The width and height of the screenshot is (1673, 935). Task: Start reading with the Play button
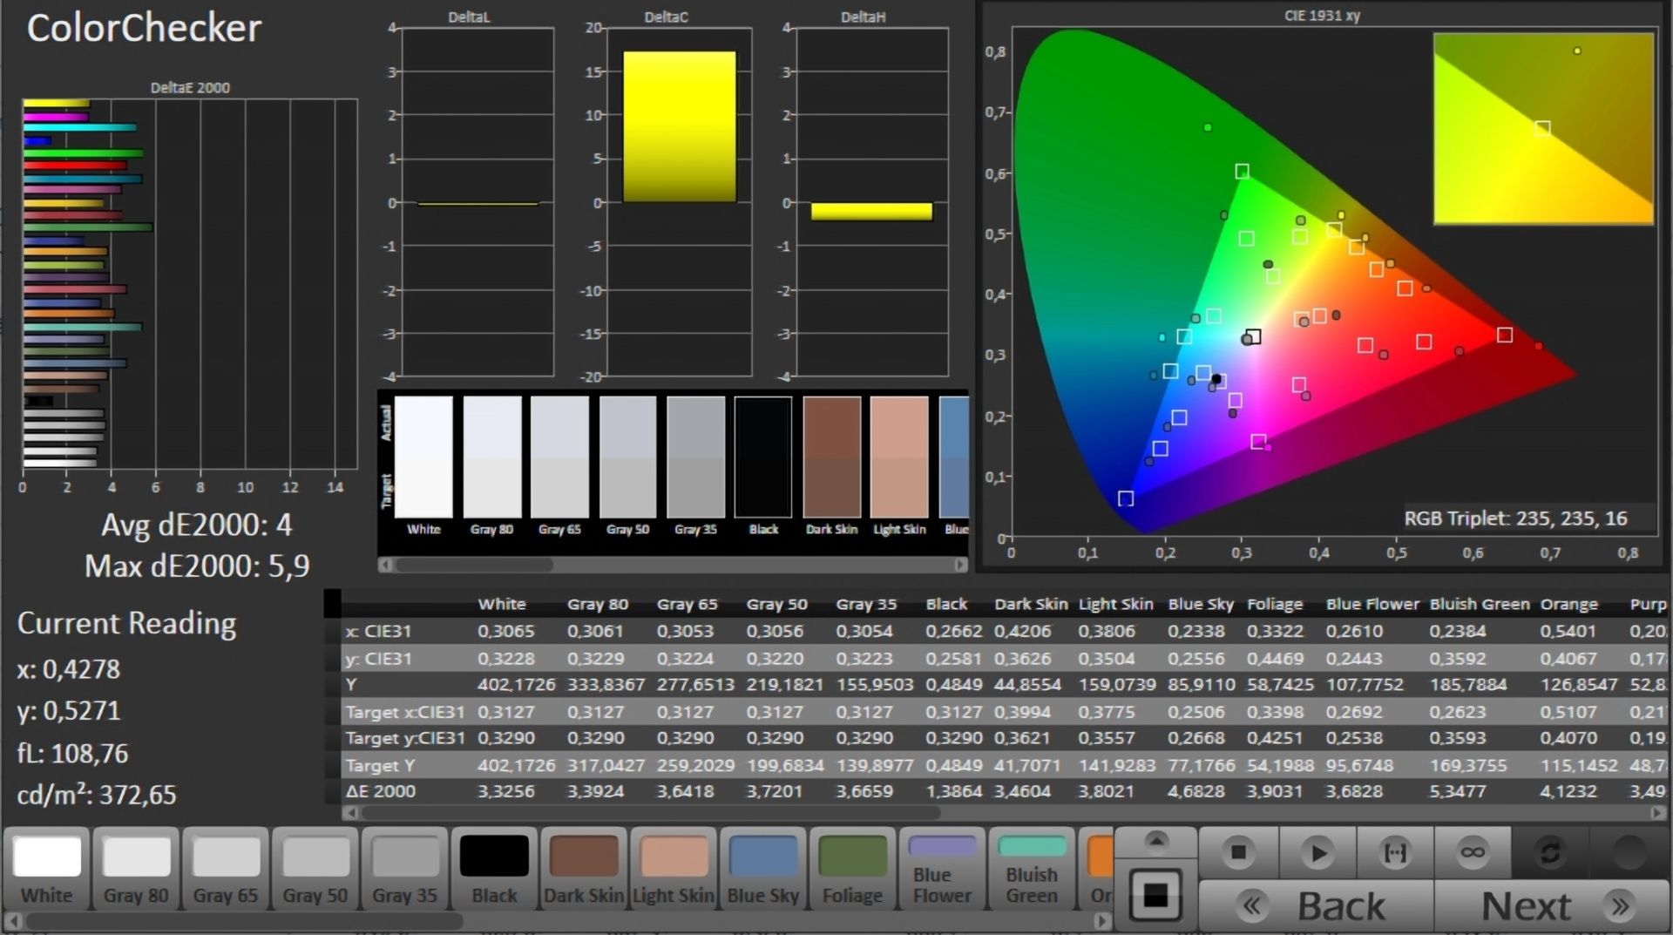[x=1317, y=852]
